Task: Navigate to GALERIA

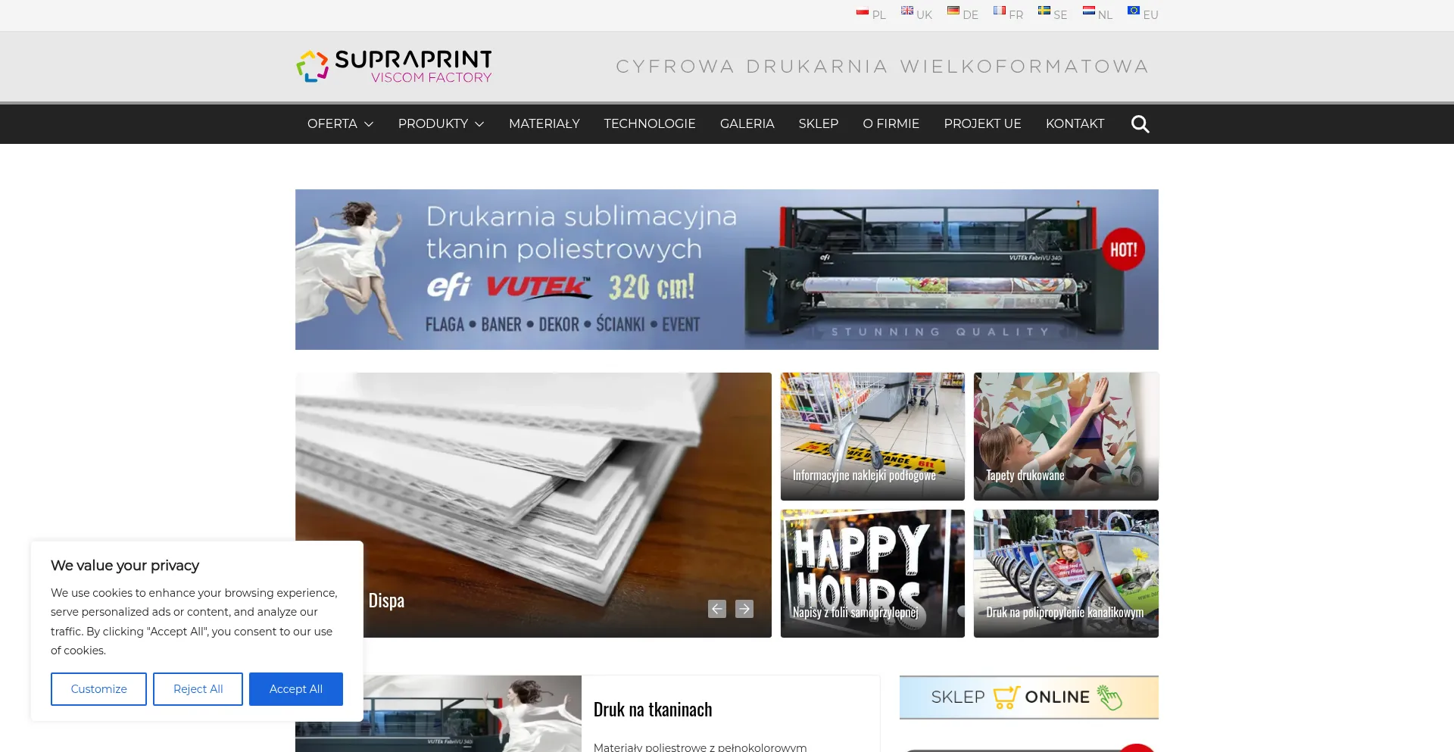Action: (747, 124)
